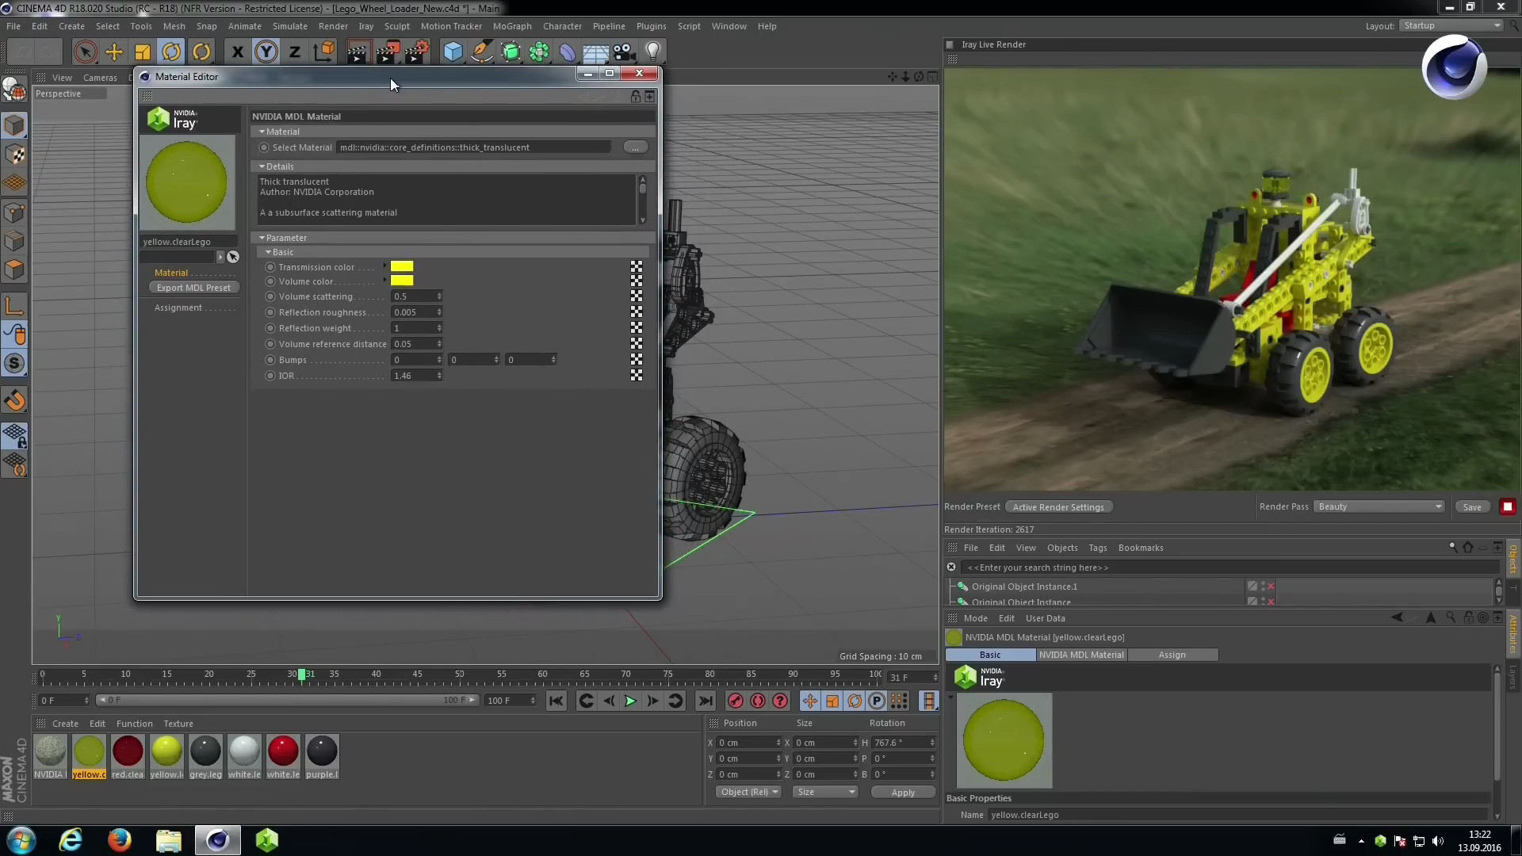1522x856 pixels.
Task: Toggle the Y axis lock
Action: pos(266,52)
